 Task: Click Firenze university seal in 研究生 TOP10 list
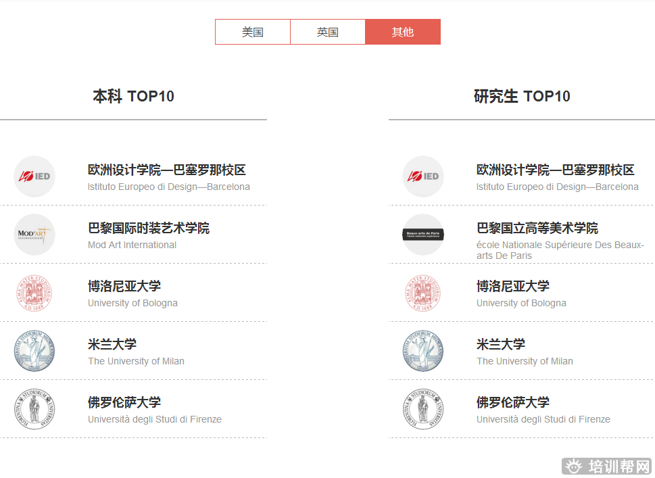423,408
